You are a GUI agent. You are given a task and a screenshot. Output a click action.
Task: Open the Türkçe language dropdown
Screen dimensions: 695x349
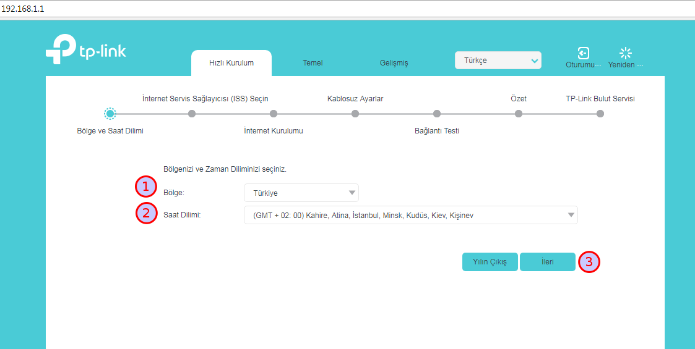498,61
